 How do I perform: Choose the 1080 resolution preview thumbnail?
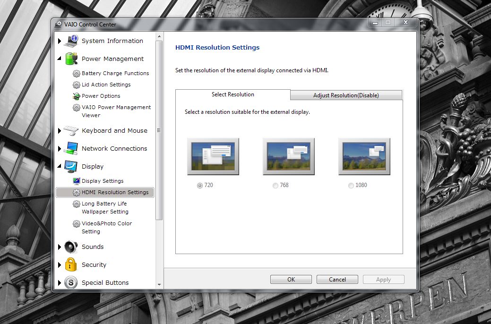(x=364, y=156)
